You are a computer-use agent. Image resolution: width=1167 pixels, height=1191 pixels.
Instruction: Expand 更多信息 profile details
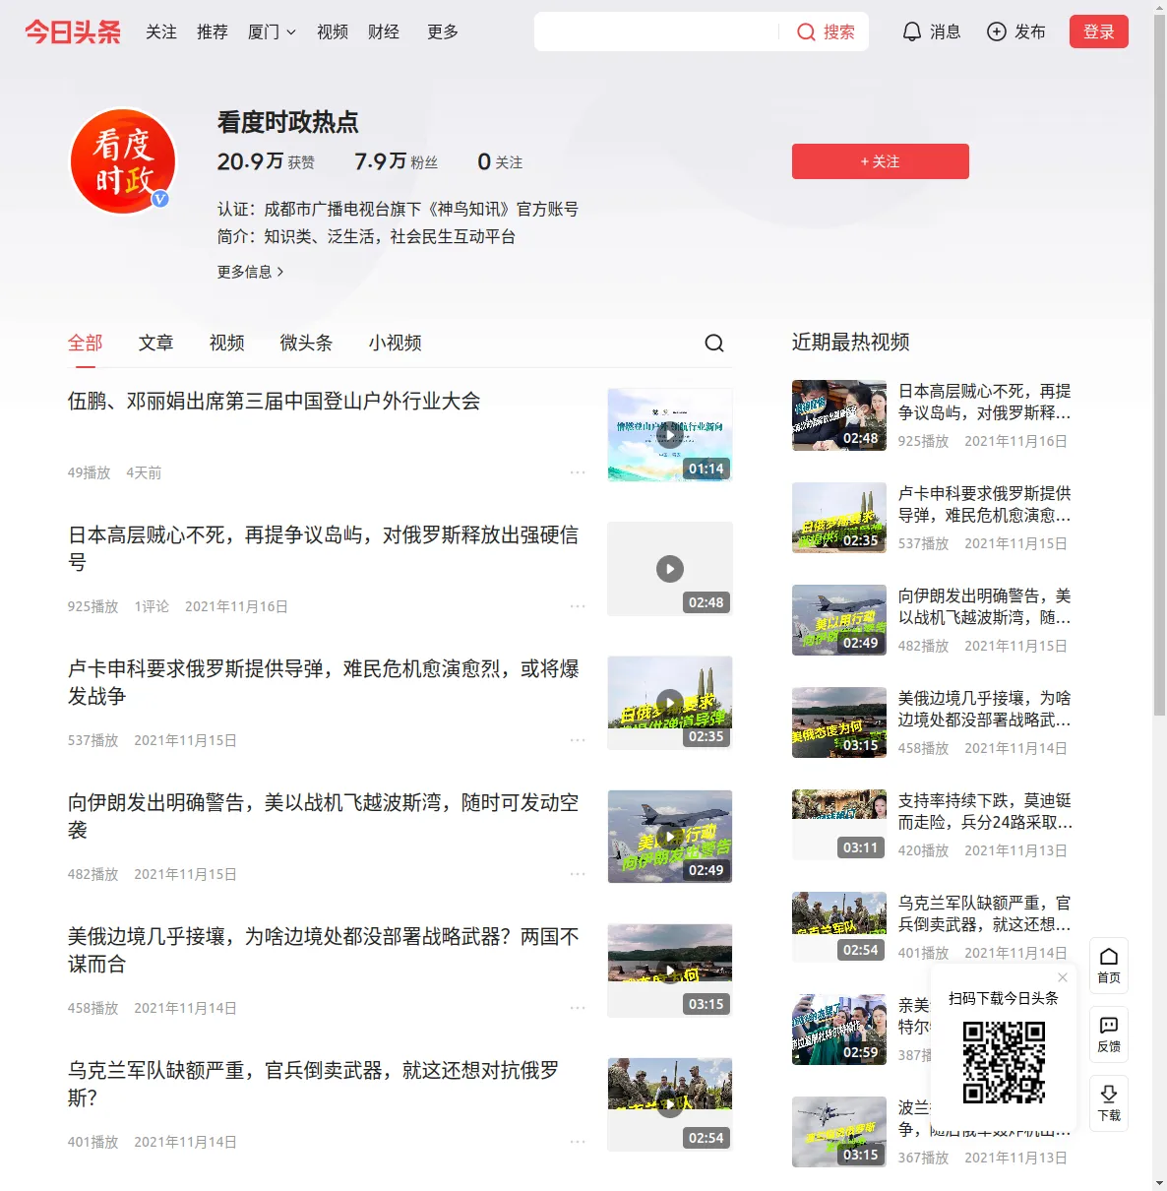(x=251, y=272)
